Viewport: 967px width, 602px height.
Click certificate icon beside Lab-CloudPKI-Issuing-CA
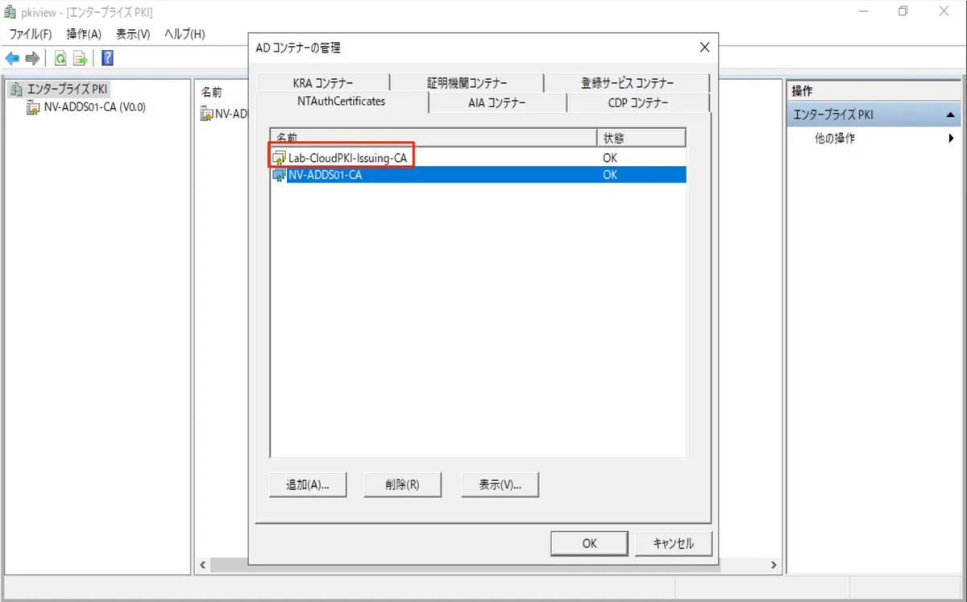coord(280,158)
